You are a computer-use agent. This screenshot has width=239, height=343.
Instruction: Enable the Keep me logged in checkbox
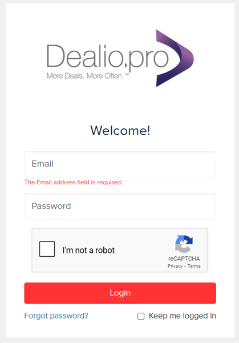(141, 316)
